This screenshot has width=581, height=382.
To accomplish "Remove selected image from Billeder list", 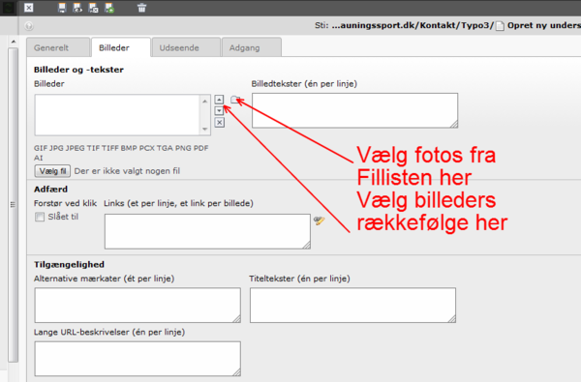I will [x=220, y=123].
